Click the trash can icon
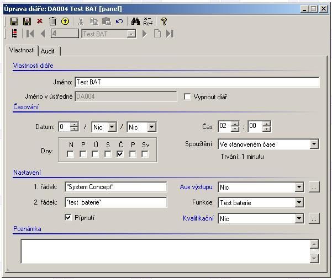Screen dimensions: 332x279 click(53, 22)
